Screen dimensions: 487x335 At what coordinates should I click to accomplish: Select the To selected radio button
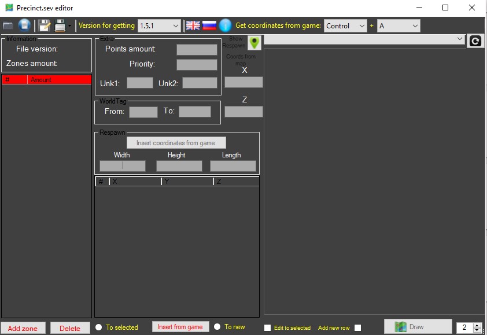click(99, 327)
